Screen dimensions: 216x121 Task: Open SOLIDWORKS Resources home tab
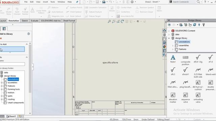(164, 31)
